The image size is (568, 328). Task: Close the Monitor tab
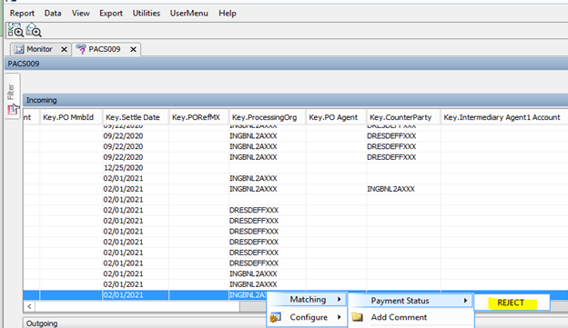pos(64,49)
